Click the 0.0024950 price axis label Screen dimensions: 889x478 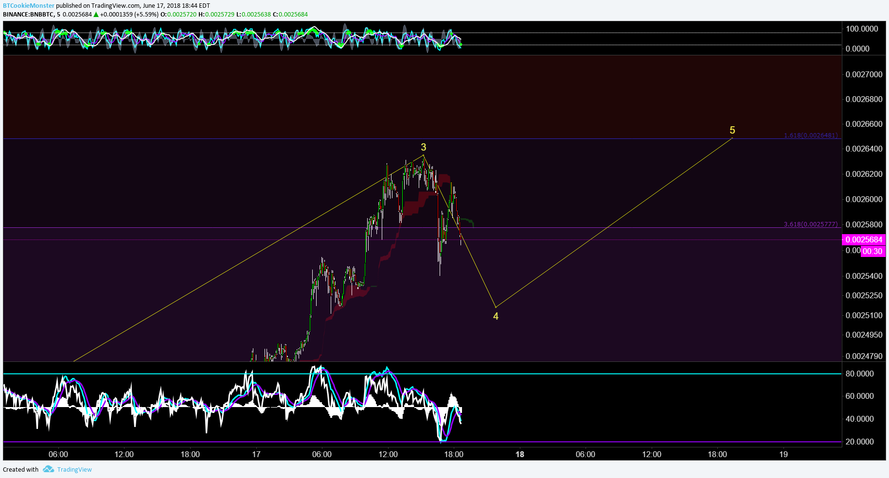pos(864,335)
